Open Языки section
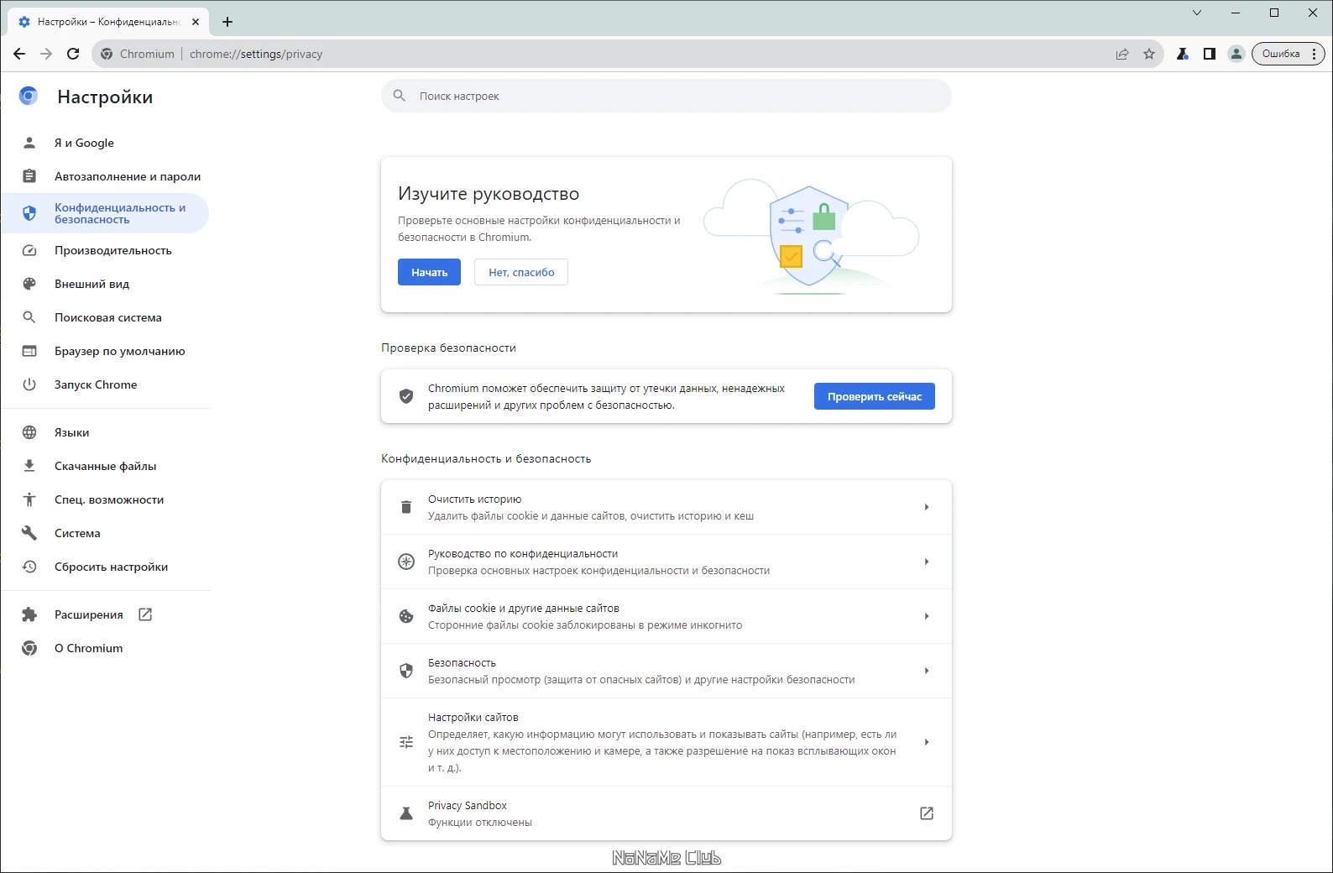 click(106, 432)
